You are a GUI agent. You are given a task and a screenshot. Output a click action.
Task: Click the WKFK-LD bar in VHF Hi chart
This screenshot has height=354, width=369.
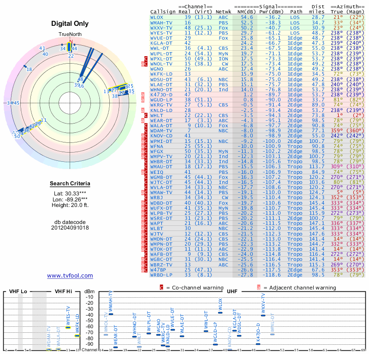coord(77,336)
